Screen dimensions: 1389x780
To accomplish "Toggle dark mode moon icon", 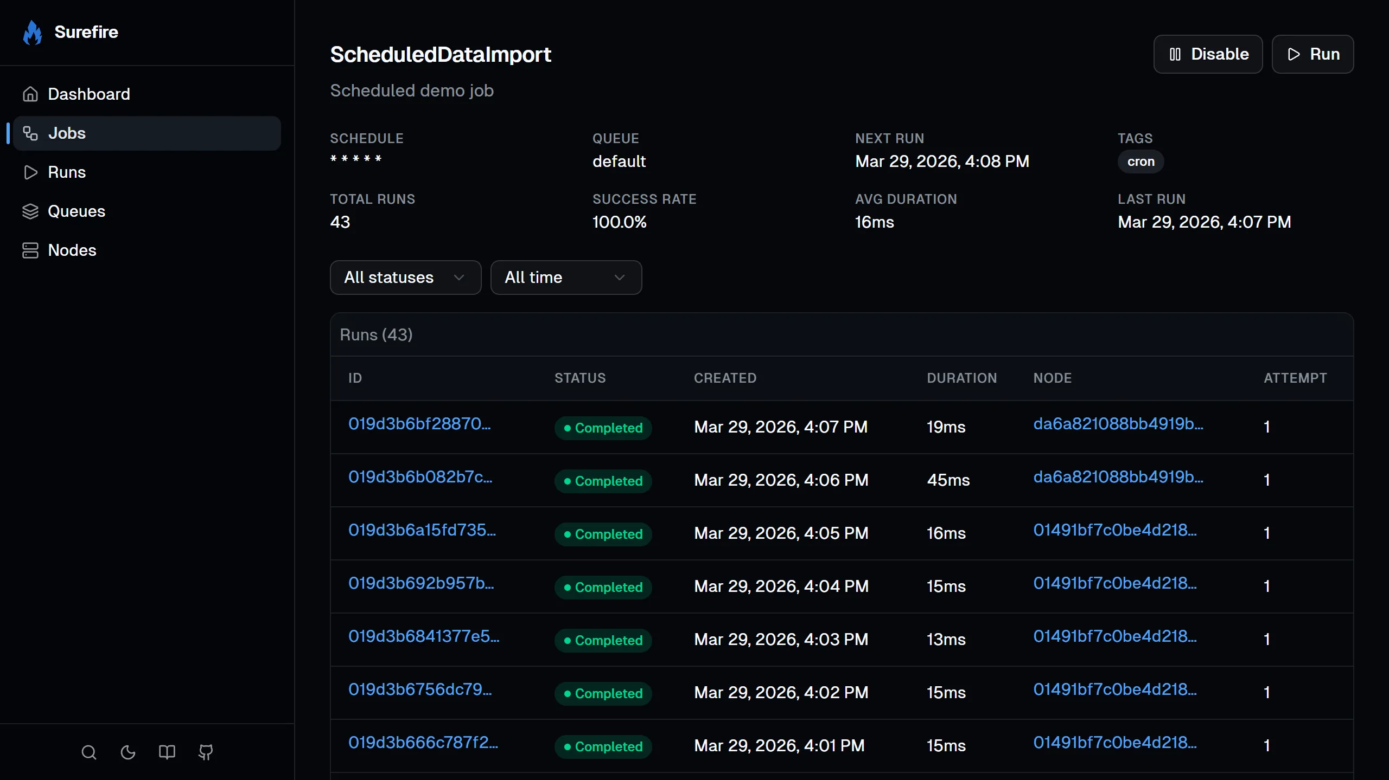I will point(128,752).
